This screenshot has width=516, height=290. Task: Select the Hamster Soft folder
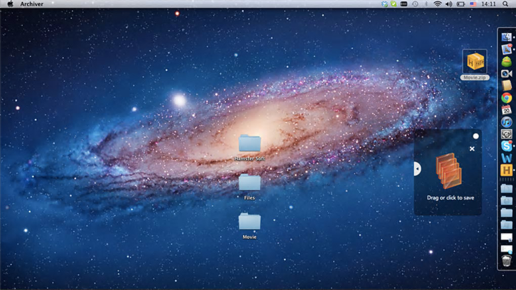[249, 148]
